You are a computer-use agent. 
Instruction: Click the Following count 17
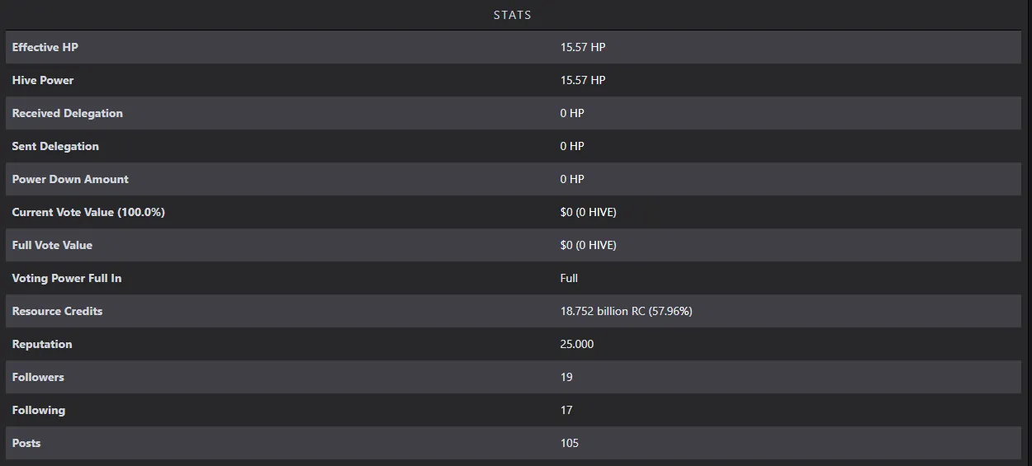[x=566, y=410]
